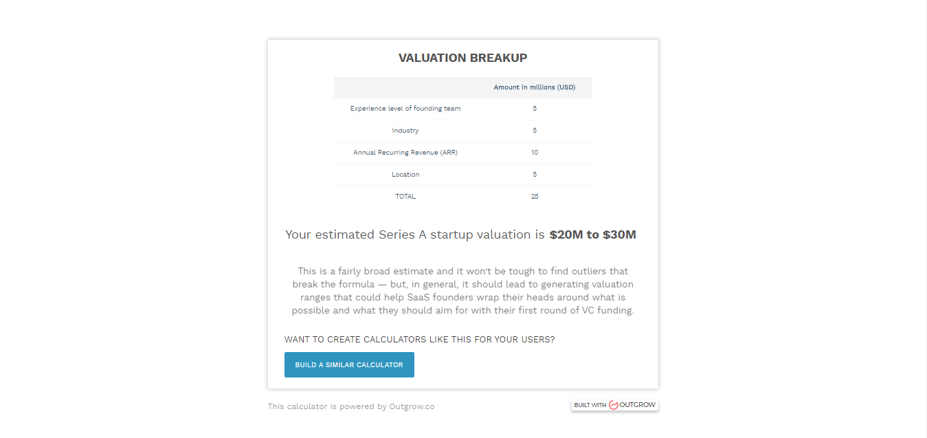This screenshot has width=927, height=438.
Task: Click the ARR amount showing 10
Action: pos(535,152)
